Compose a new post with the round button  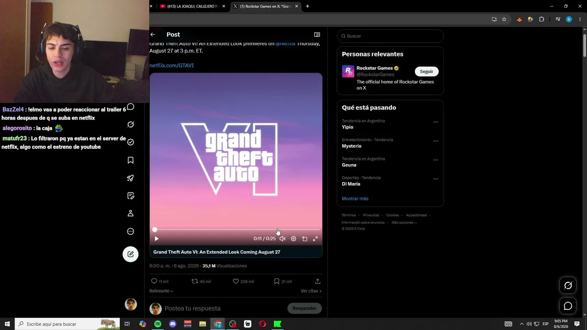coord(131,254)
